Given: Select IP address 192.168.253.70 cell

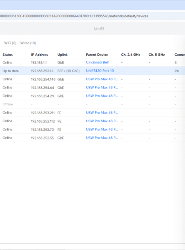Looking at the screenshot, I should click(42, 130).
